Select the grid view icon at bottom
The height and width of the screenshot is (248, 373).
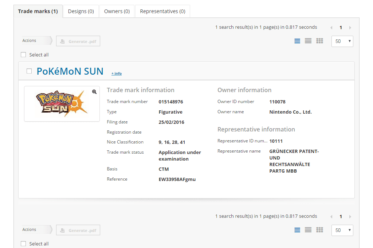319,230
